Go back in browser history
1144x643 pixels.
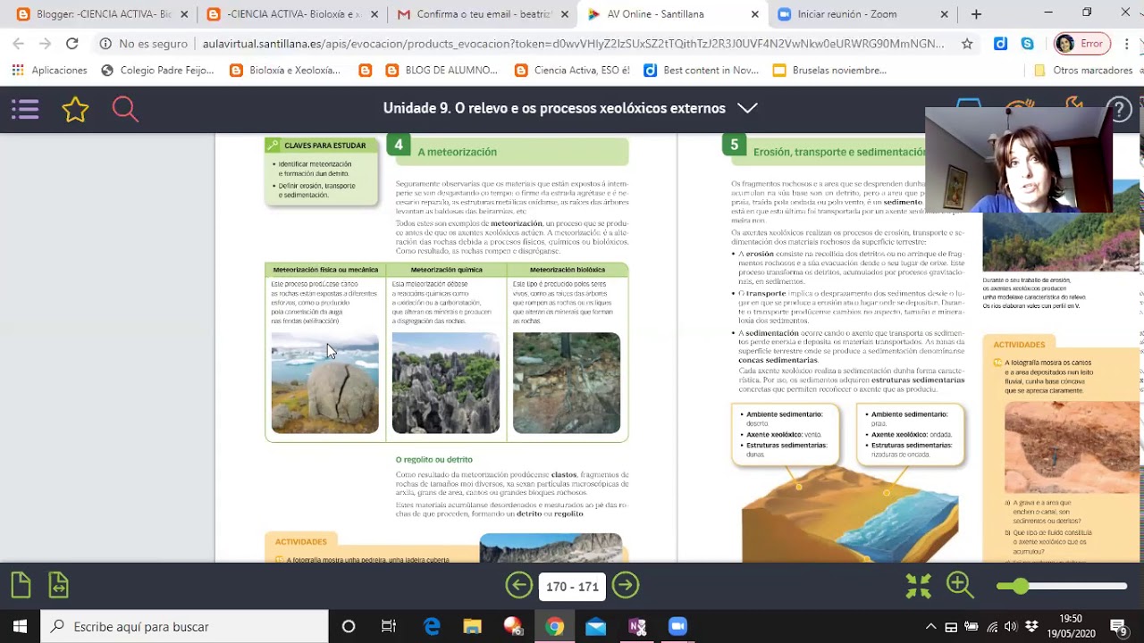coord(19,44)
